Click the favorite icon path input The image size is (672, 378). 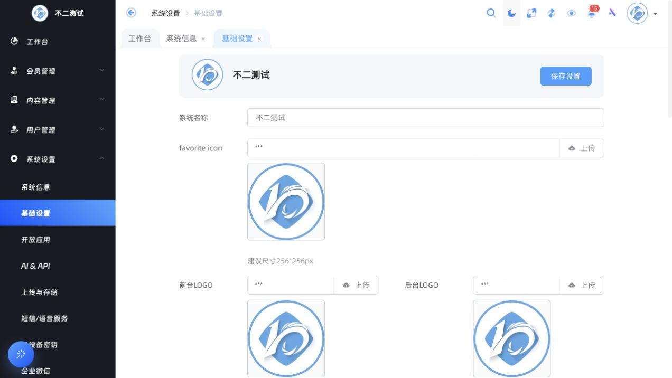[x=403, y=148]
